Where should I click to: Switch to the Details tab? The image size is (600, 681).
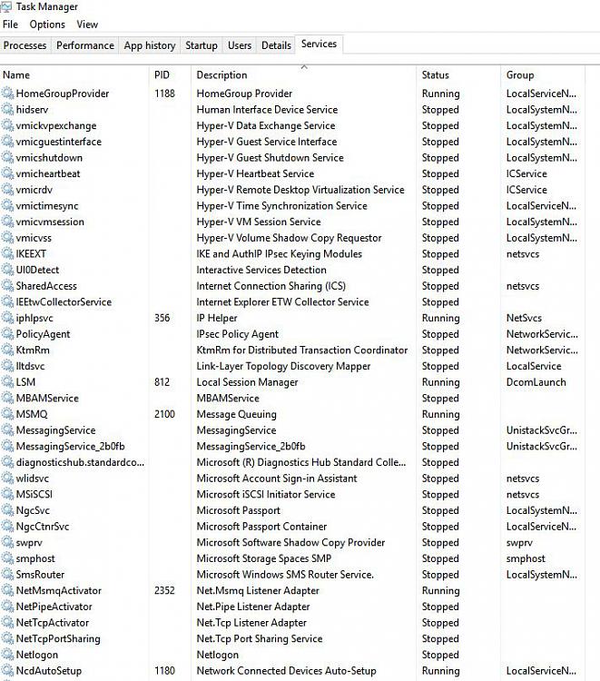click(276, 45)
